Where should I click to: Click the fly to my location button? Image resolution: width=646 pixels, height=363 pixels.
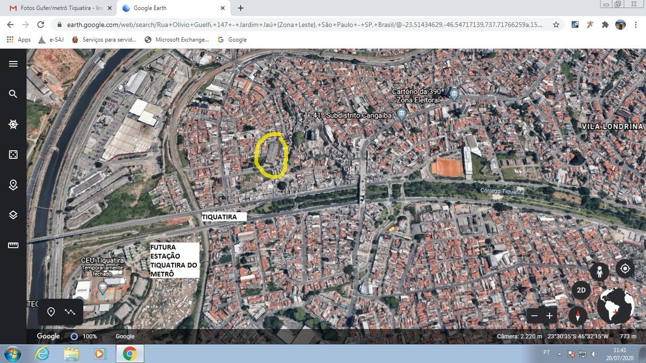pyautogui.click(x=625, y=269)
